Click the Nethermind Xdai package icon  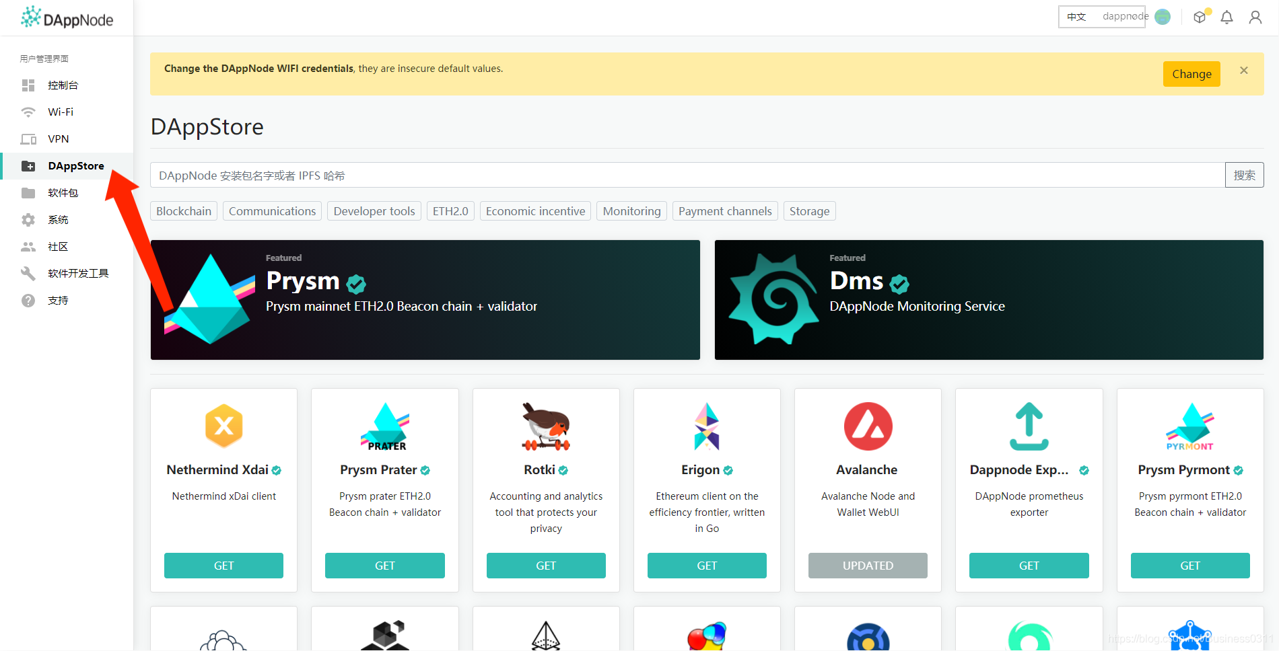click(x=224, y=426)
